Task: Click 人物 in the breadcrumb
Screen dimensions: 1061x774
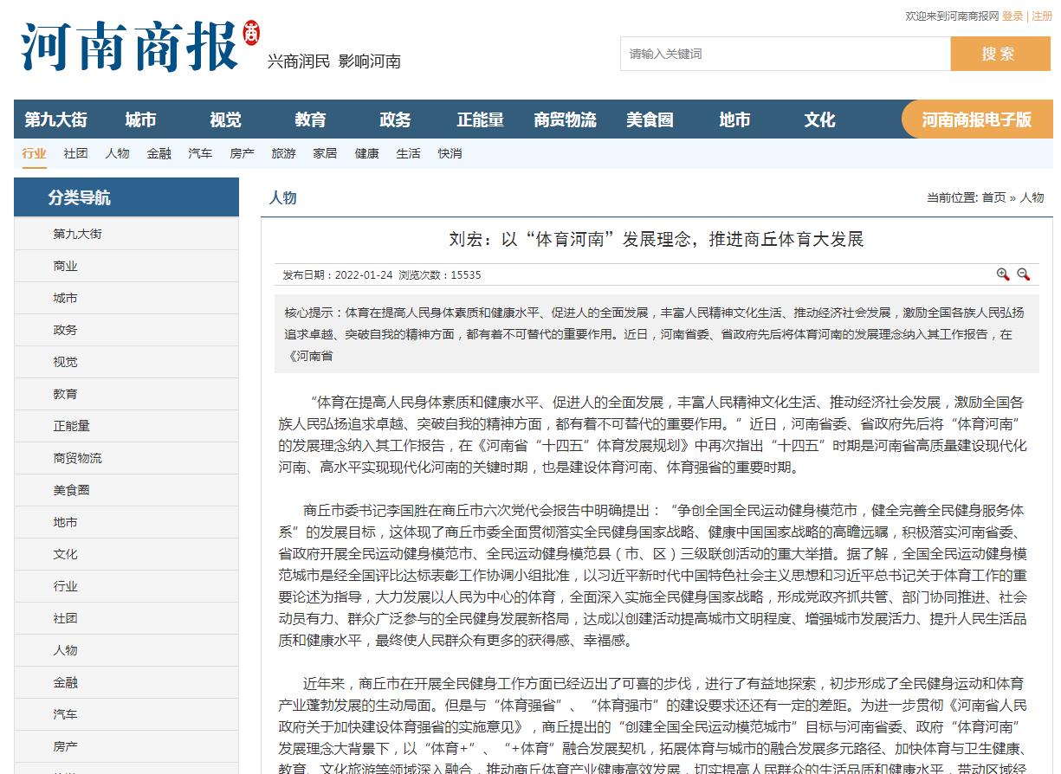Action: (1032, 197)
